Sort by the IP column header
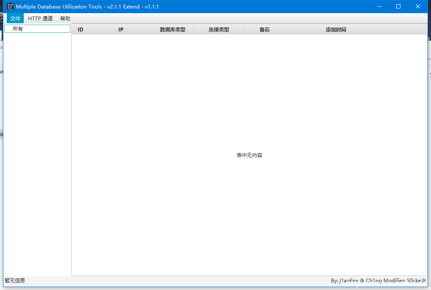Image resolution: width=431 pixels, height=290 pixels. coord(121,30)
